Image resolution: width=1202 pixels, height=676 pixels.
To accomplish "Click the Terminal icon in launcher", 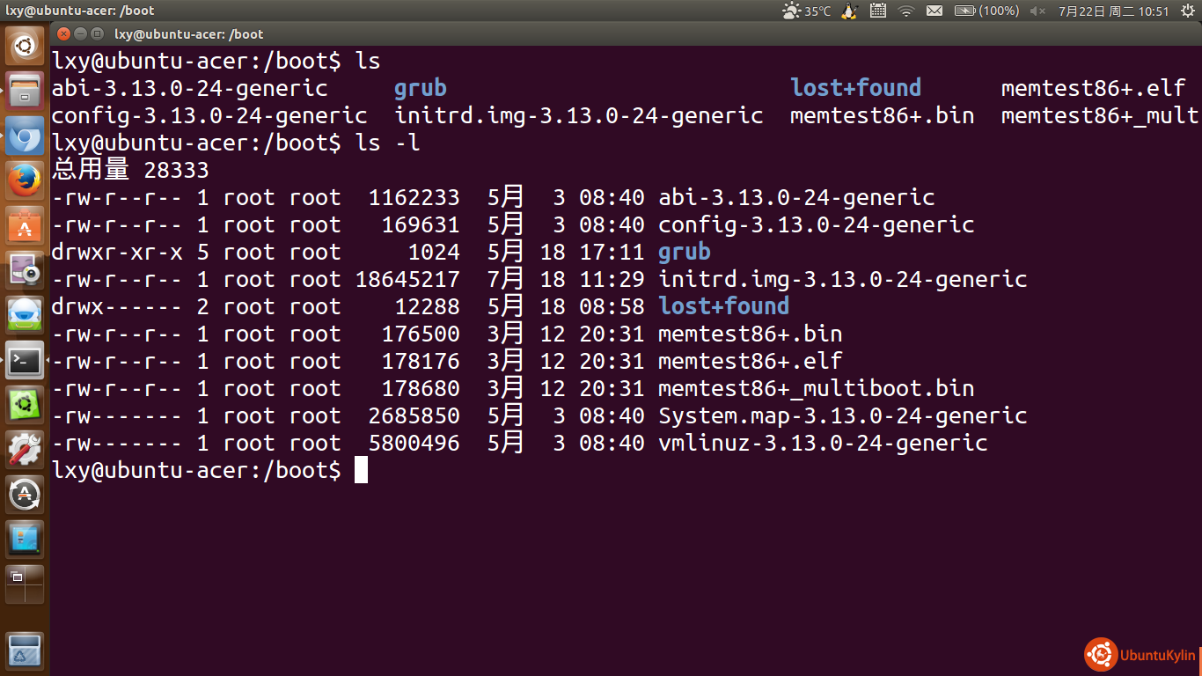I will coord(25,360).
